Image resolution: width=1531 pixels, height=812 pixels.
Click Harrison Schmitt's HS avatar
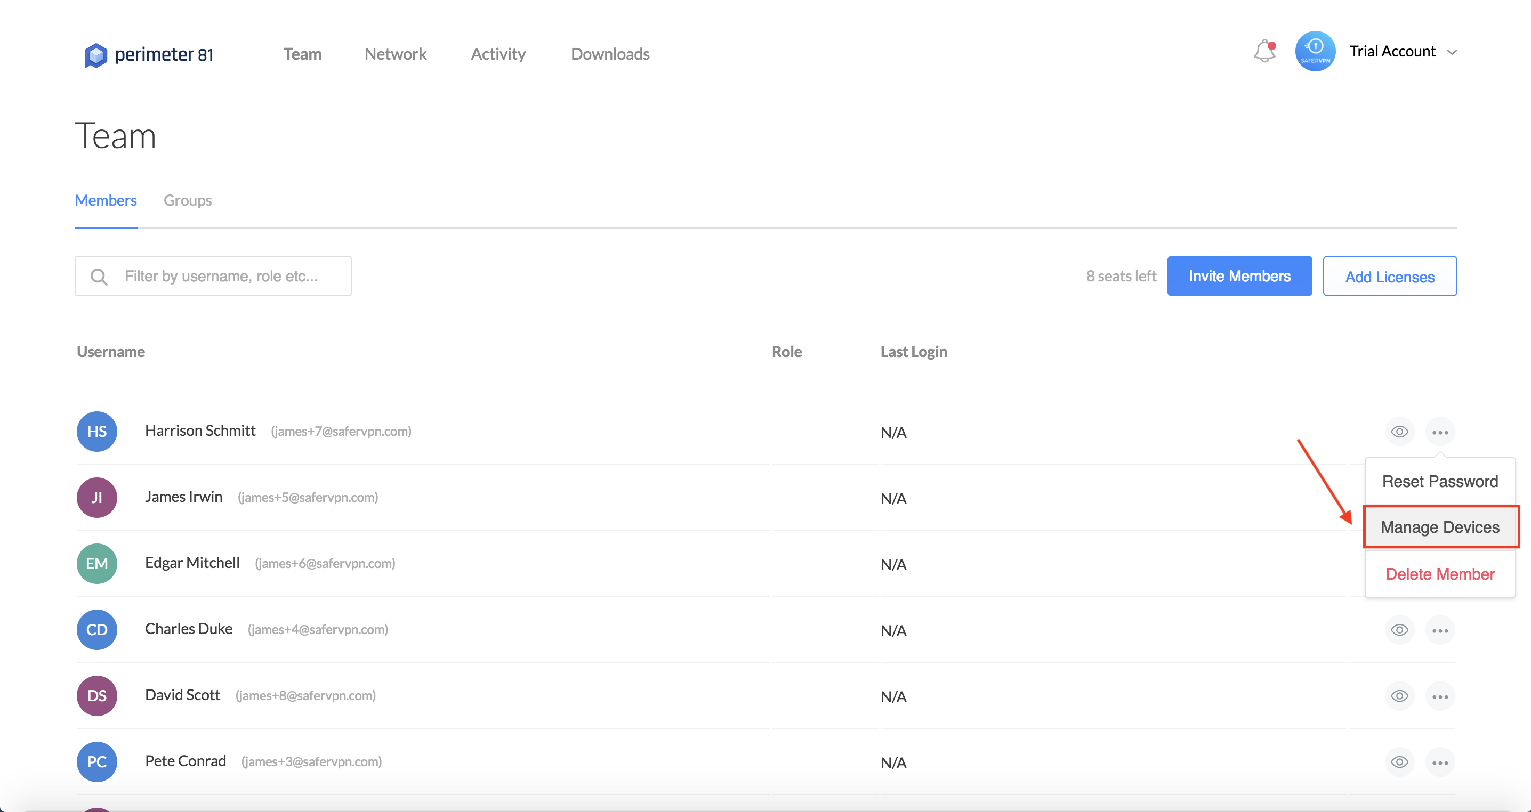click(97, 431)
